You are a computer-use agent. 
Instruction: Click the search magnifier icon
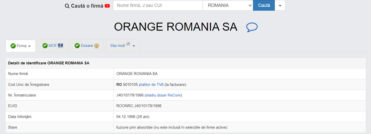[67, 6]
